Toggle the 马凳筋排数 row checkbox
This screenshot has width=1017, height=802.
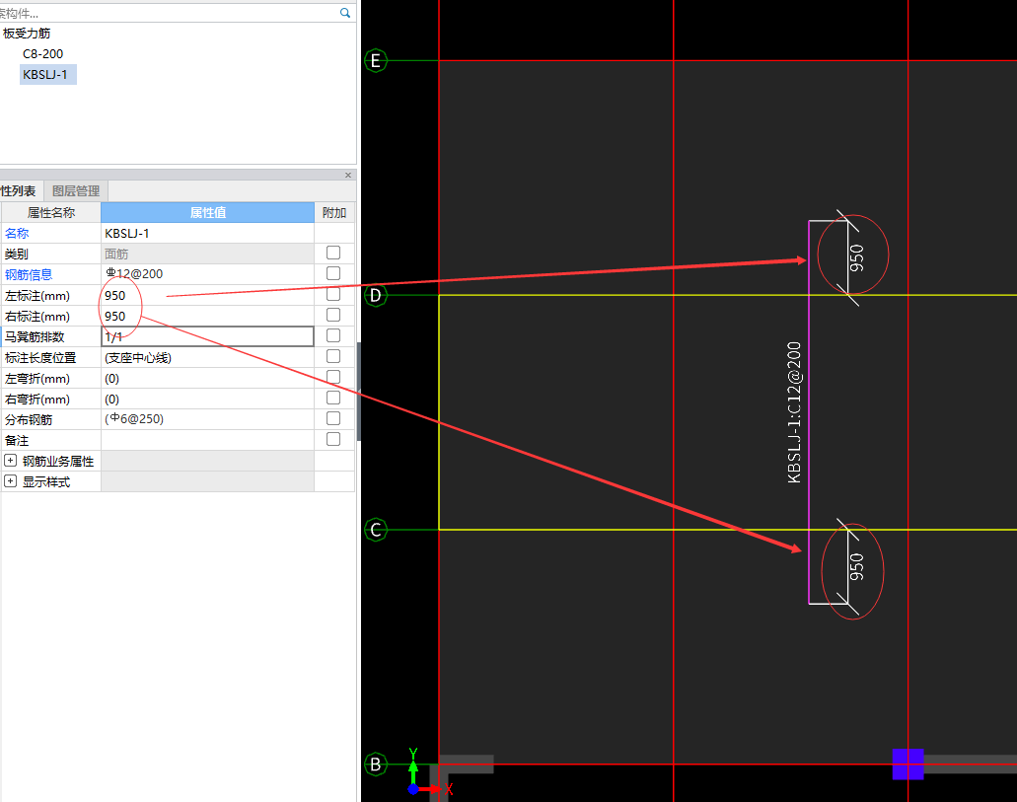click(x=333, y=336)
